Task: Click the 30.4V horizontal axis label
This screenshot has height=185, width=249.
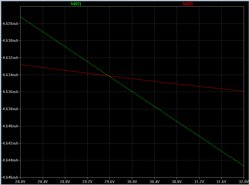Action: (x=154, y=182)
